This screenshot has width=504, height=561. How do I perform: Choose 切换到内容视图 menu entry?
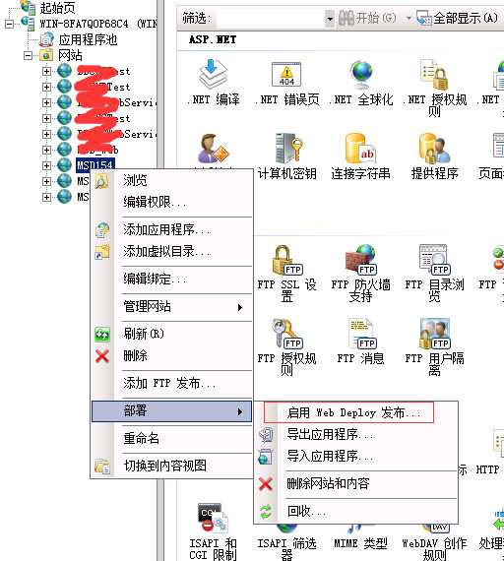pos(172,466)
